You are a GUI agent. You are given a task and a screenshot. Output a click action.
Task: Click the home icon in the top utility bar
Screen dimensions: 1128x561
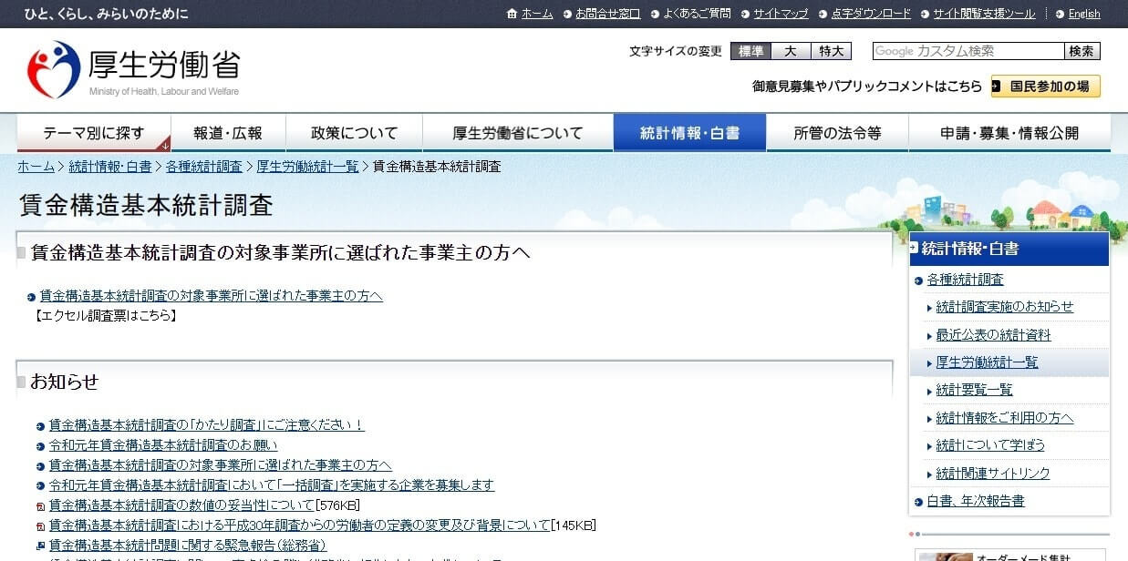point(511,14)
